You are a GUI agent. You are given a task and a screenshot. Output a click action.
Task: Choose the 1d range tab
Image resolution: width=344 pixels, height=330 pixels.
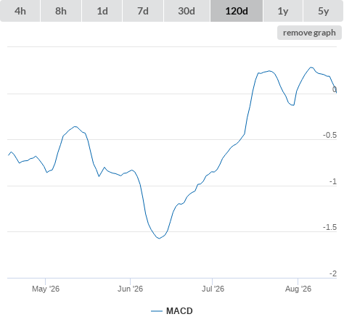tap(102, 11)
